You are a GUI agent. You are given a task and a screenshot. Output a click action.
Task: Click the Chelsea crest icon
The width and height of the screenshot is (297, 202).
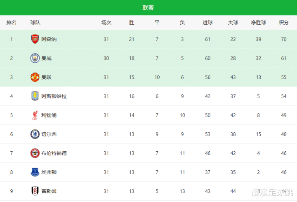[35, 134]
